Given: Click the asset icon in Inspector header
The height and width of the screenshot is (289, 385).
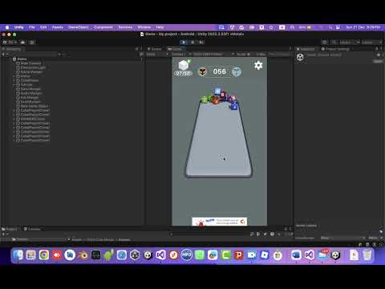Looking at the screenshot, I should tap(300, 57).
